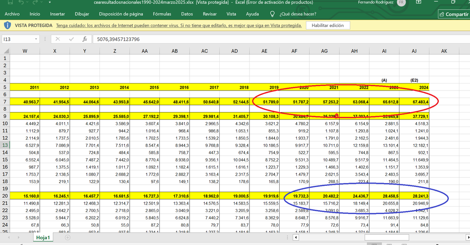Open the Datos ribbon tab
This screenshot has width=470, height=245.
click(x=187, y=14)
